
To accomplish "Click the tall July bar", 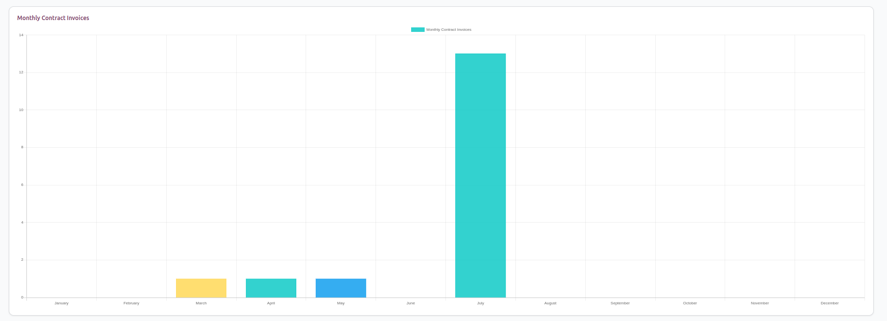I will [x=480, y=176].
